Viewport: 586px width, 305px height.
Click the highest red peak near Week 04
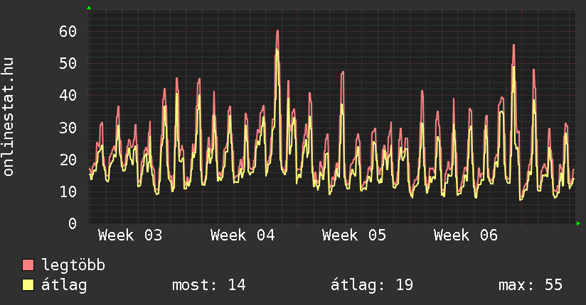click(277, 31)
